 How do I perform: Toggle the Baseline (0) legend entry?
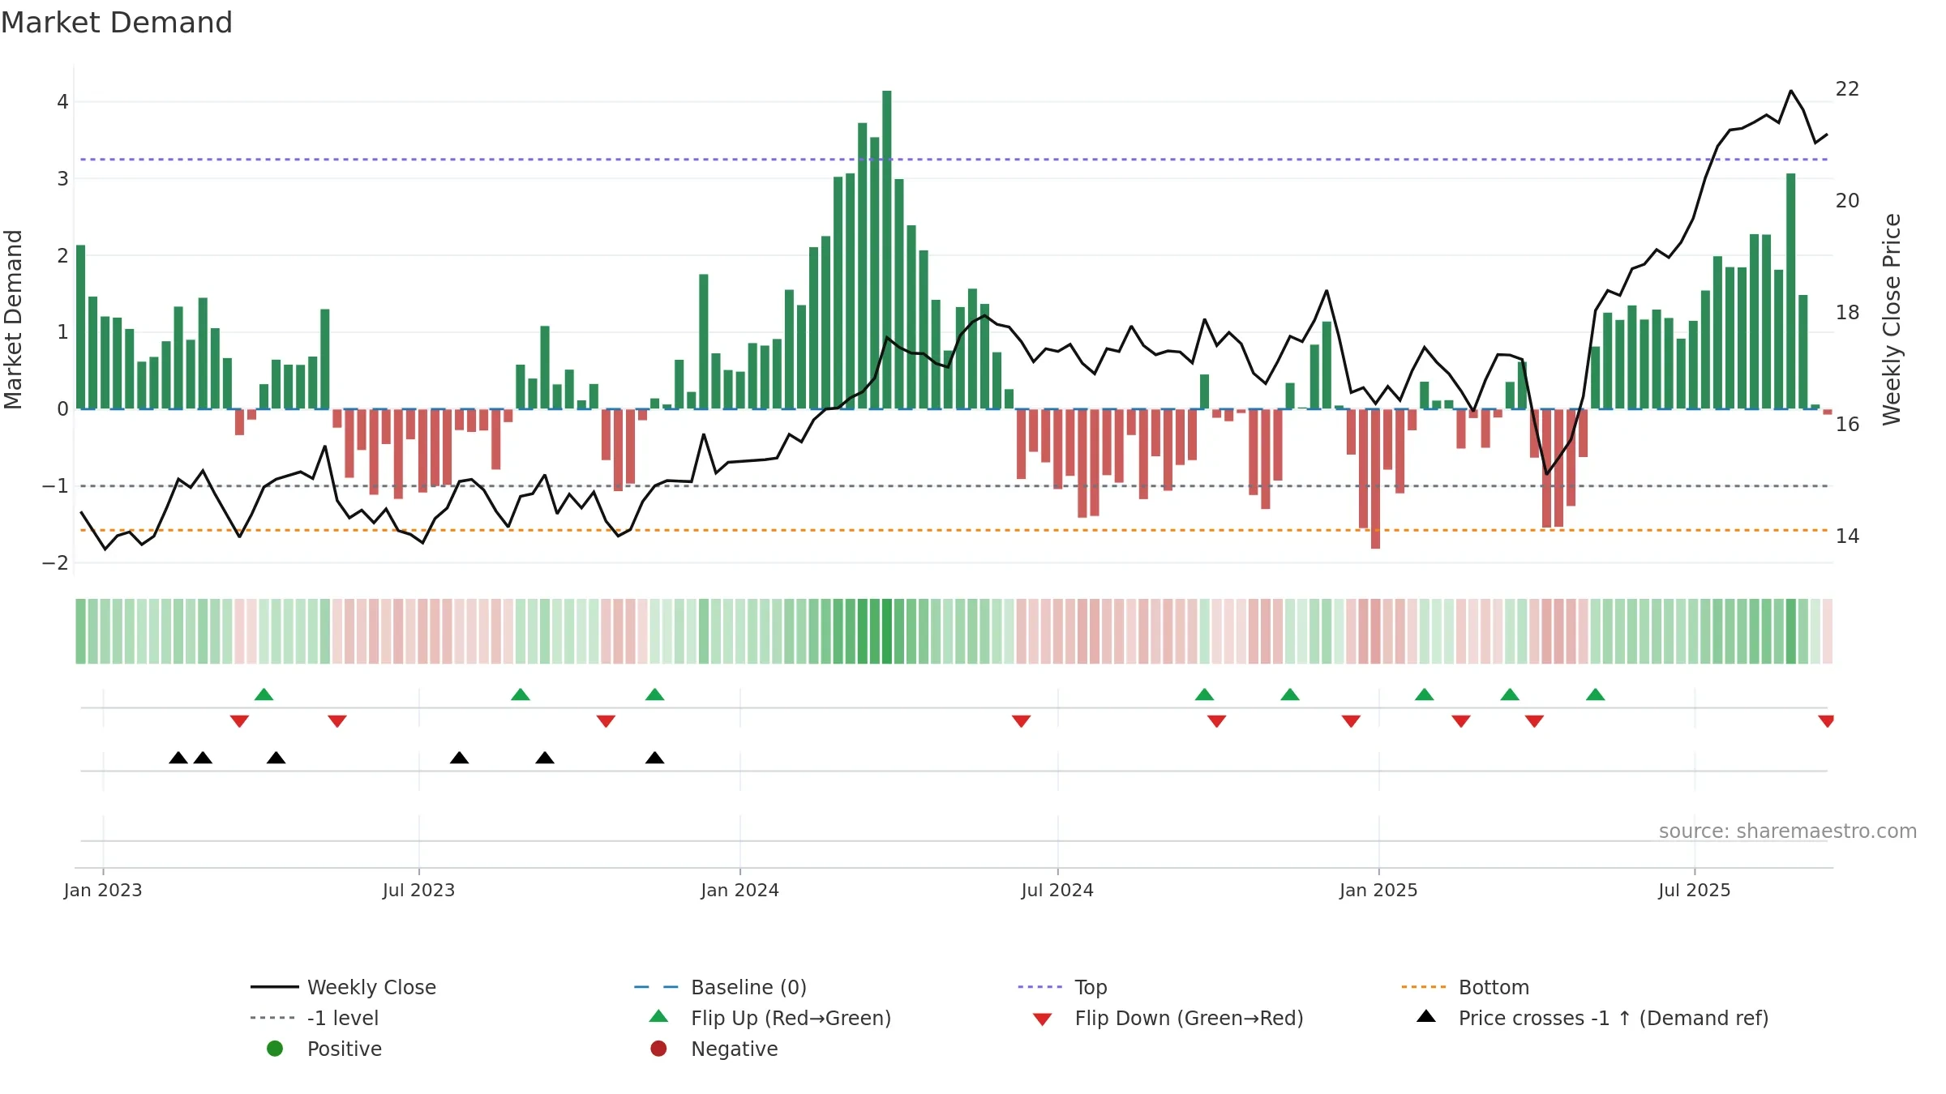coord(720,987)
